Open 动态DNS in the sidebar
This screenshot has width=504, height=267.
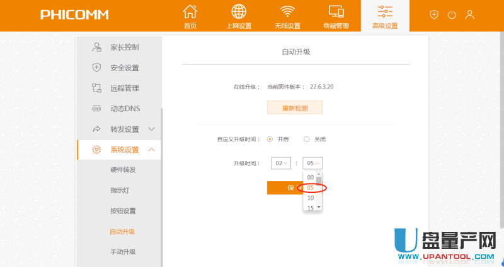point(125,109)
